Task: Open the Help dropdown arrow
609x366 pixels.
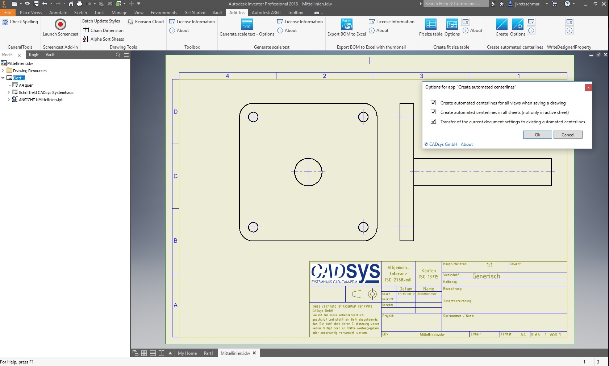Action: point(573,4)
